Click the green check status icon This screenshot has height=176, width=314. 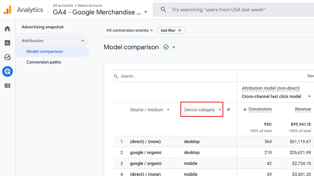tap(166, 47)
